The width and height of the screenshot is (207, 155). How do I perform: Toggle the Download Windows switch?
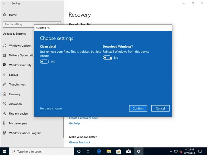click(x=107, y=58)
